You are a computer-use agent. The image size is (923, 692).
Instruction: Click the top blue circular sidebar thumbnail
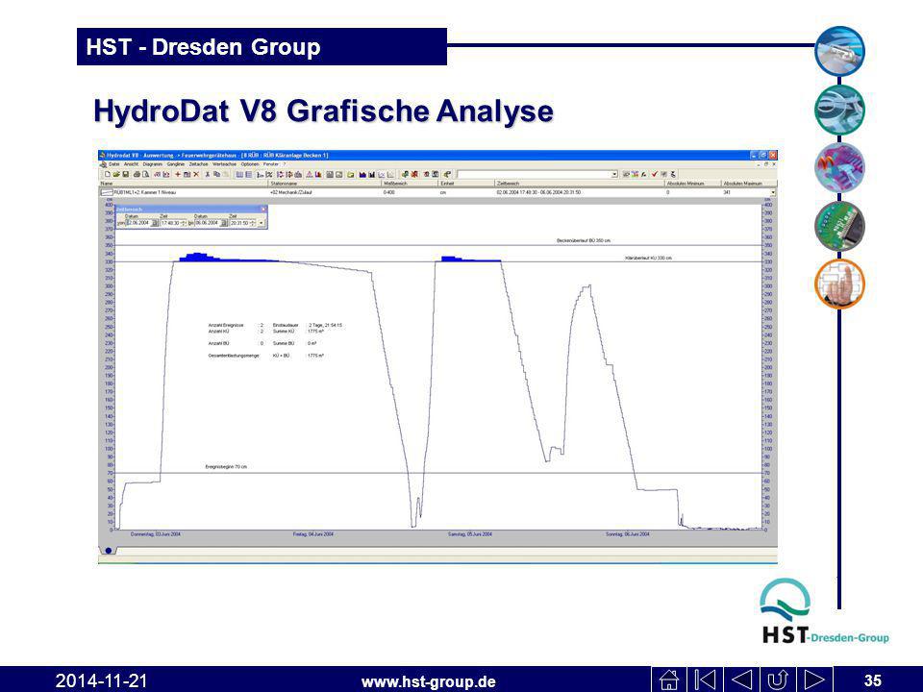tap(839, 51)
